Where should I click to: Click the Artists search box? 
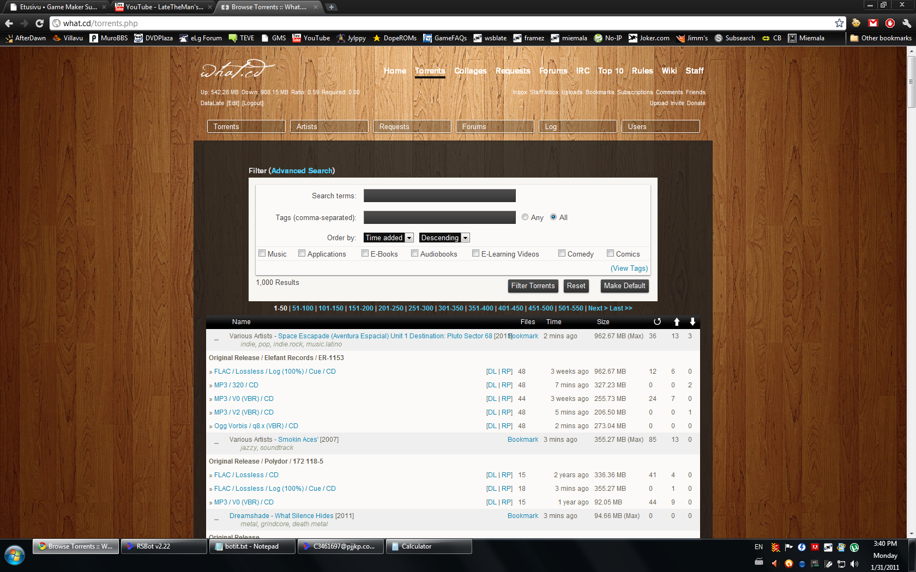pos(329,126)
